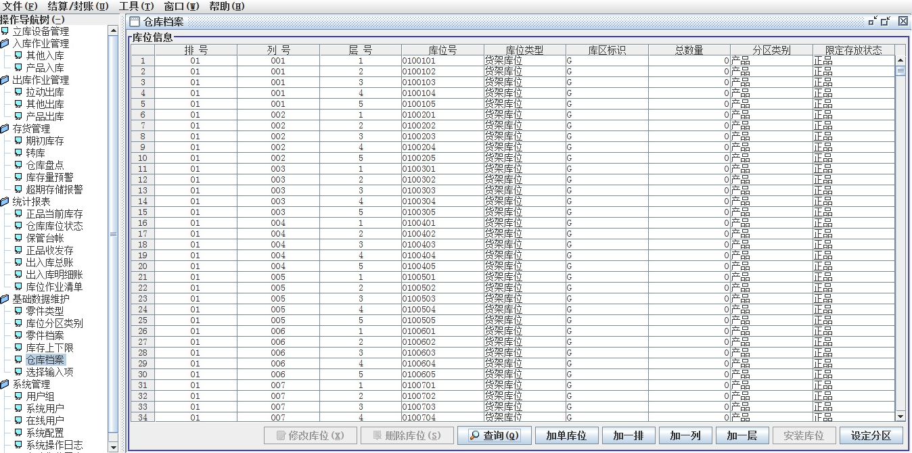
Task: Click the 库位号 column header
Action: [442, 50]
